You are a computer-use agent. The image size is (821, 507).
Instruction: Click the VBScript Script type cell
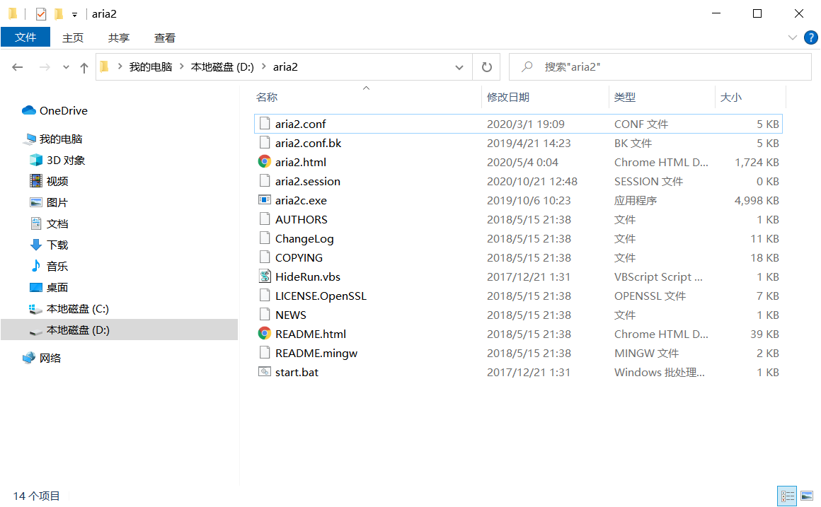[658, 276]
